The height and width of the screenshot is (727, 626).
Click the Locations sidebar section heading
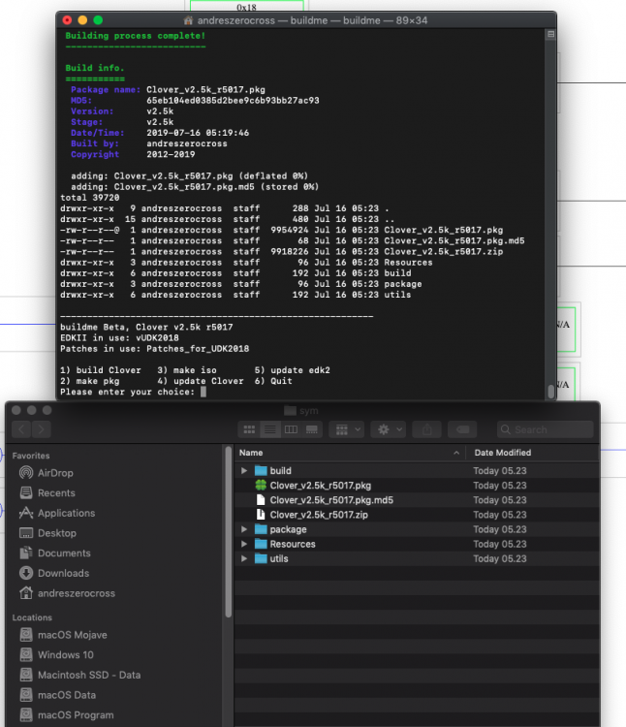pyautogui.click(x=32, y=617)
